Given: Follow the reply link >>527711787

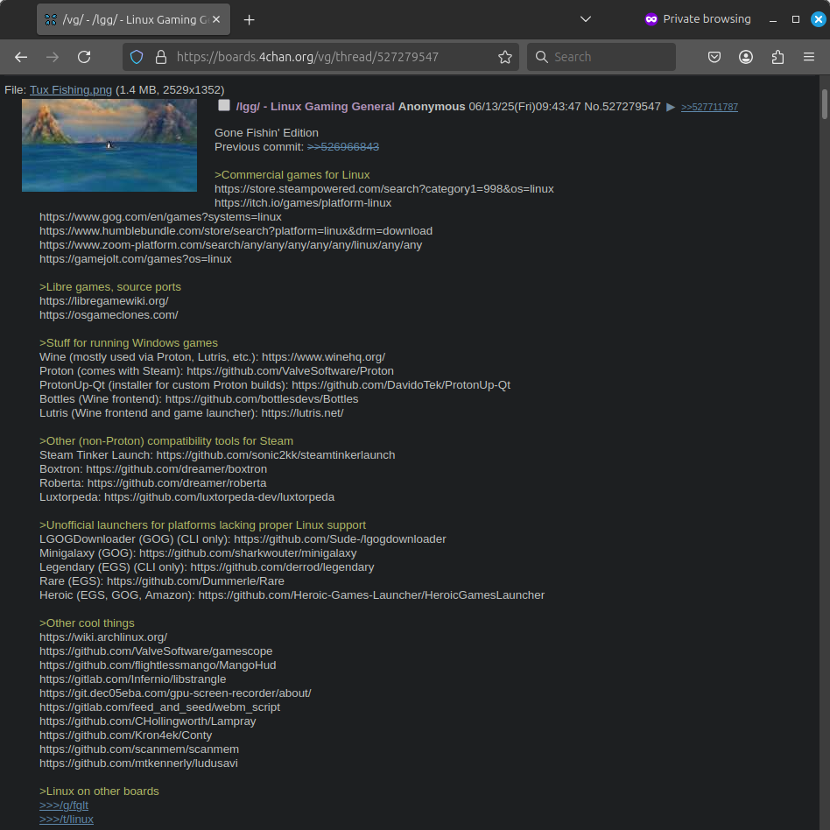Looking at the screenshot, I should click(x=709, y=107).
